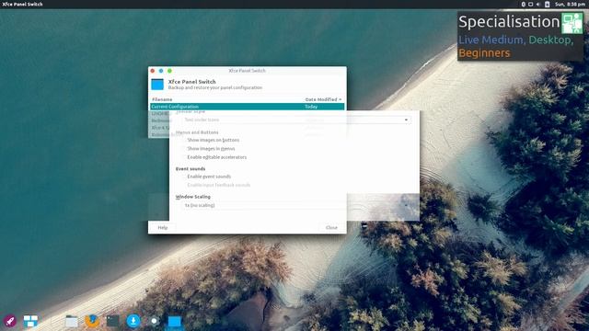The width and height of the screenshot is (589, 331).
Task: Click the red close dot on Panel Switch
Action: [153, 71]
